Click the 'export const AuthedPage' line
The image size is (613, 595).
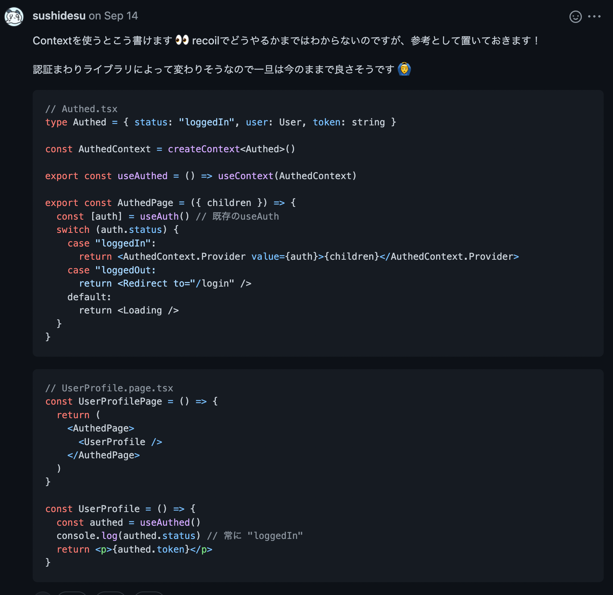[x=170, y=203]
